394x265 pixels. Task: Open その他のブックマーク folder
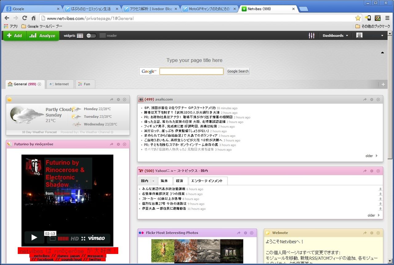[373, 26]
